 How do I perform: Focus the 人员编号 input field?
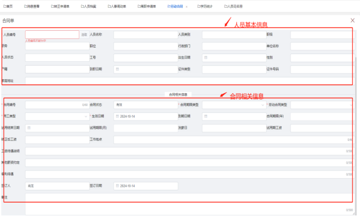click(52, 34)
